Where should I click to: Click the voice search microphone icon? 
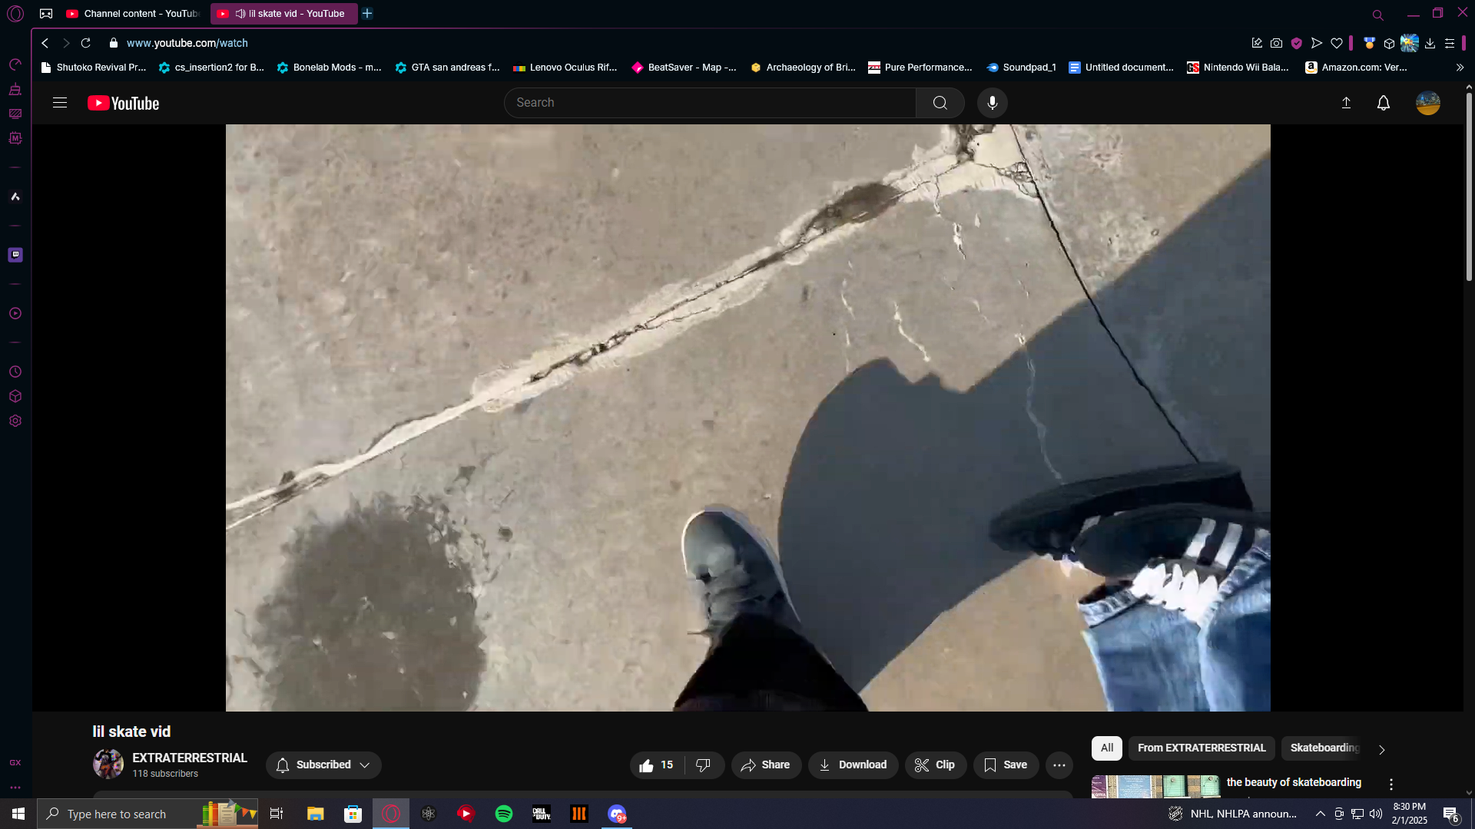click(992, 103)
